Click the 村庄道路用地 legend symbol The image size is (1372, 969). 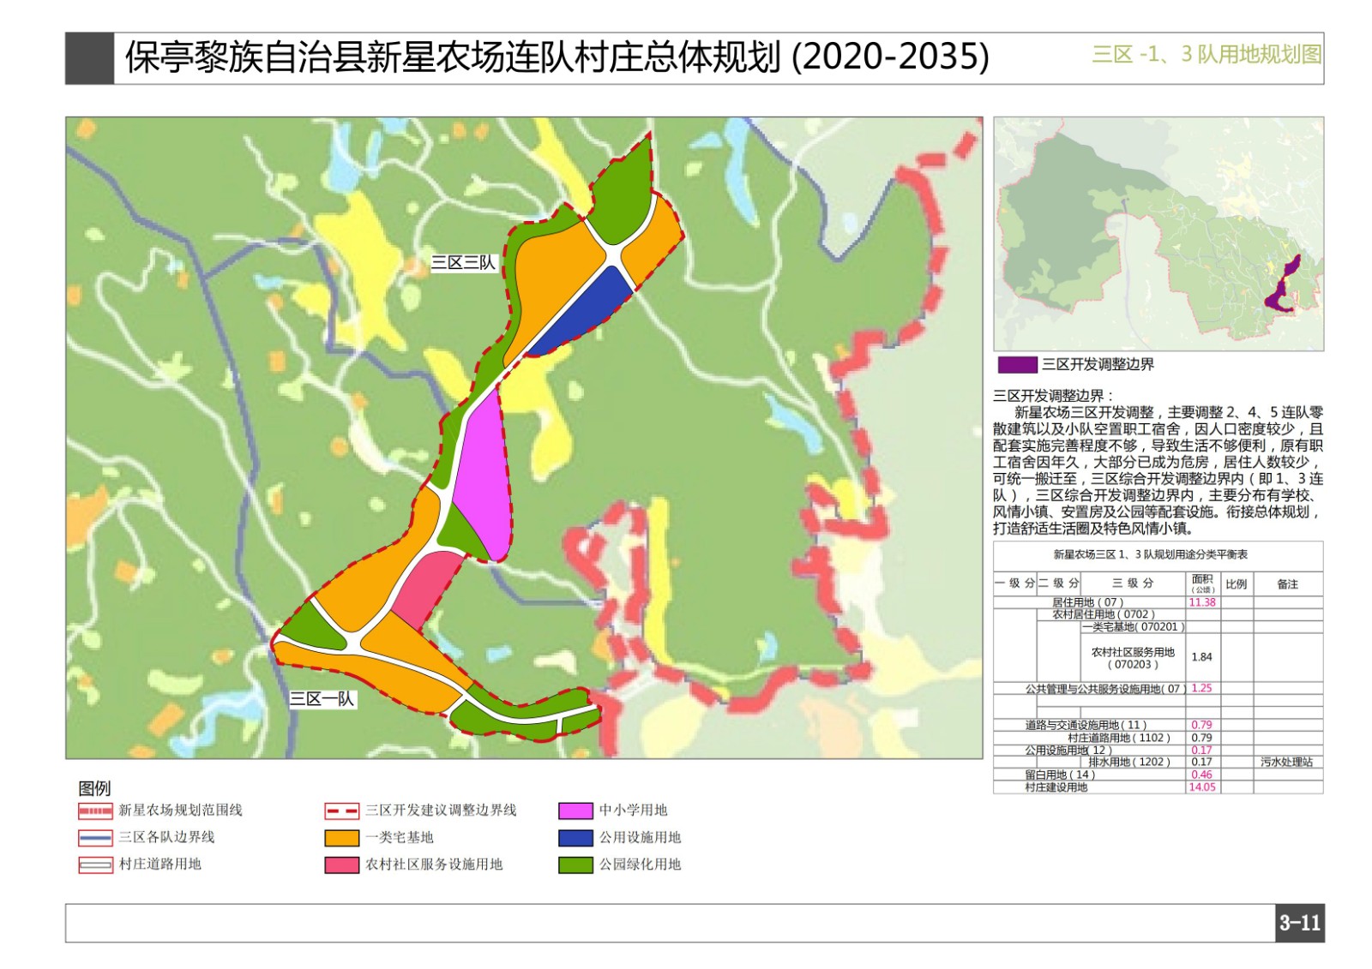(95, 865)
